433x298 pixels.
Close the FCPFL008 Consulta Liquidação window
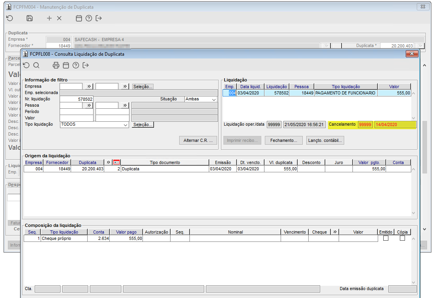click(x=412, y=54)
